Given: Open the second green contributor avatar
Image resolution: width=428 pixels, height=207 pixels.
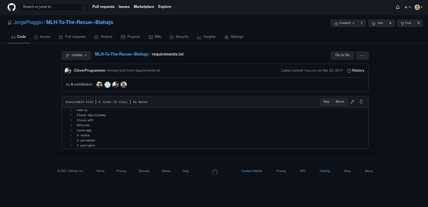Looking at the screenshot, I should pos(108,85).
